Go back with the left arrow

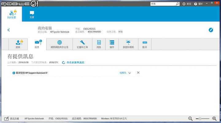tap(9, 30)
